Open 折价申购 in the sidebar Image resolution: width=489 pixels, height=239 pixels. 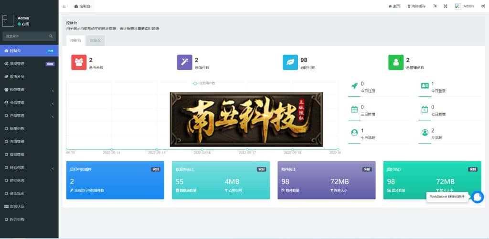(29, 219)
